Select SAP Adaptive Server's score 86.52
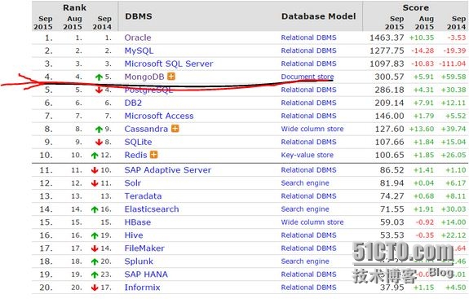This screenshot has height=299, width=469. 392,170
